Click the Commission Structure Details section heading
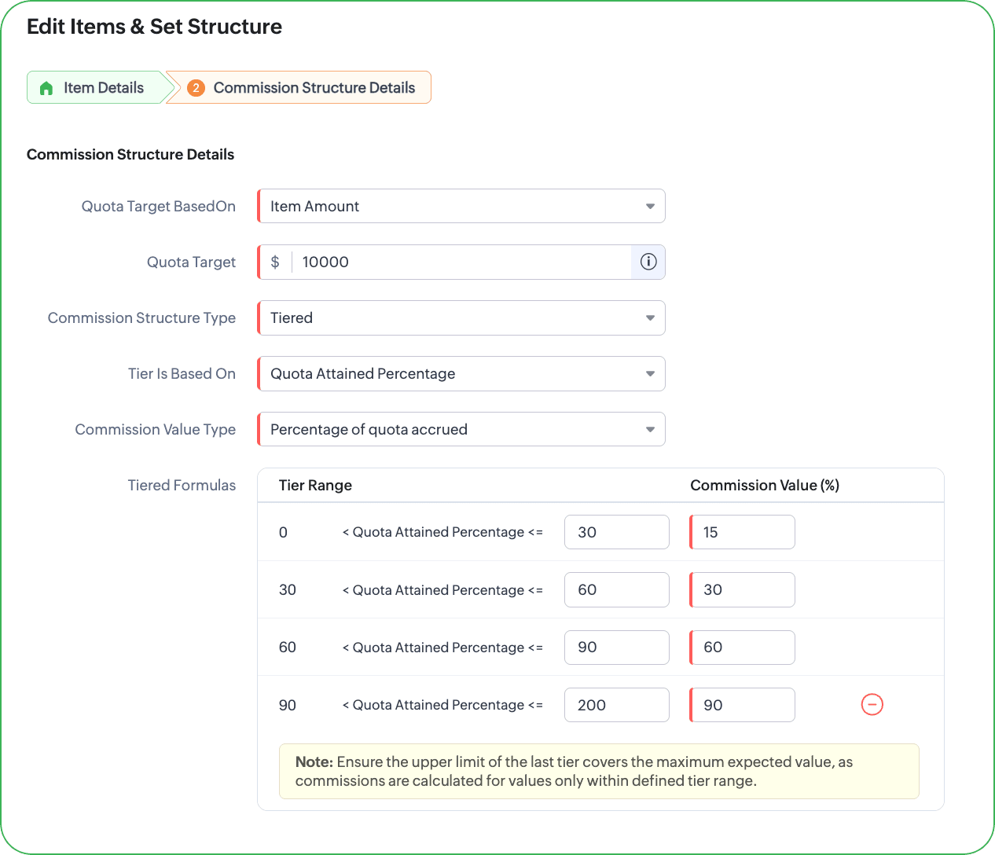The image size is (995, 855). coord(130,154)
